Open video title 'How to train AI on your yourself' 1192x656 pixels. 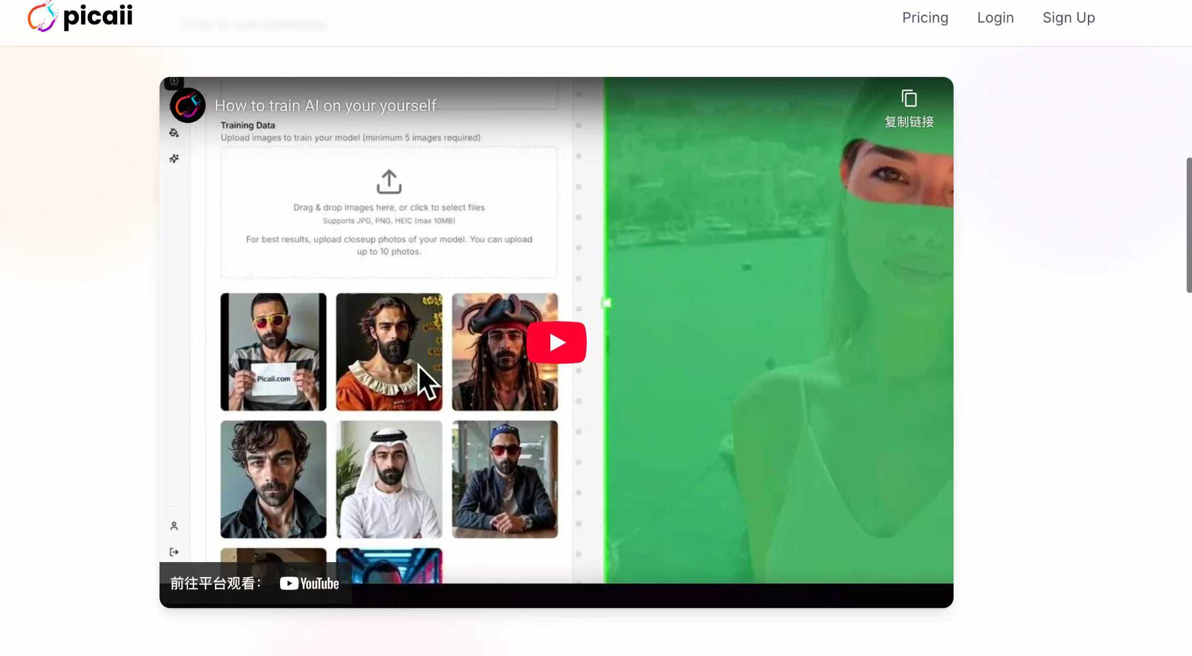coord(325,106)
